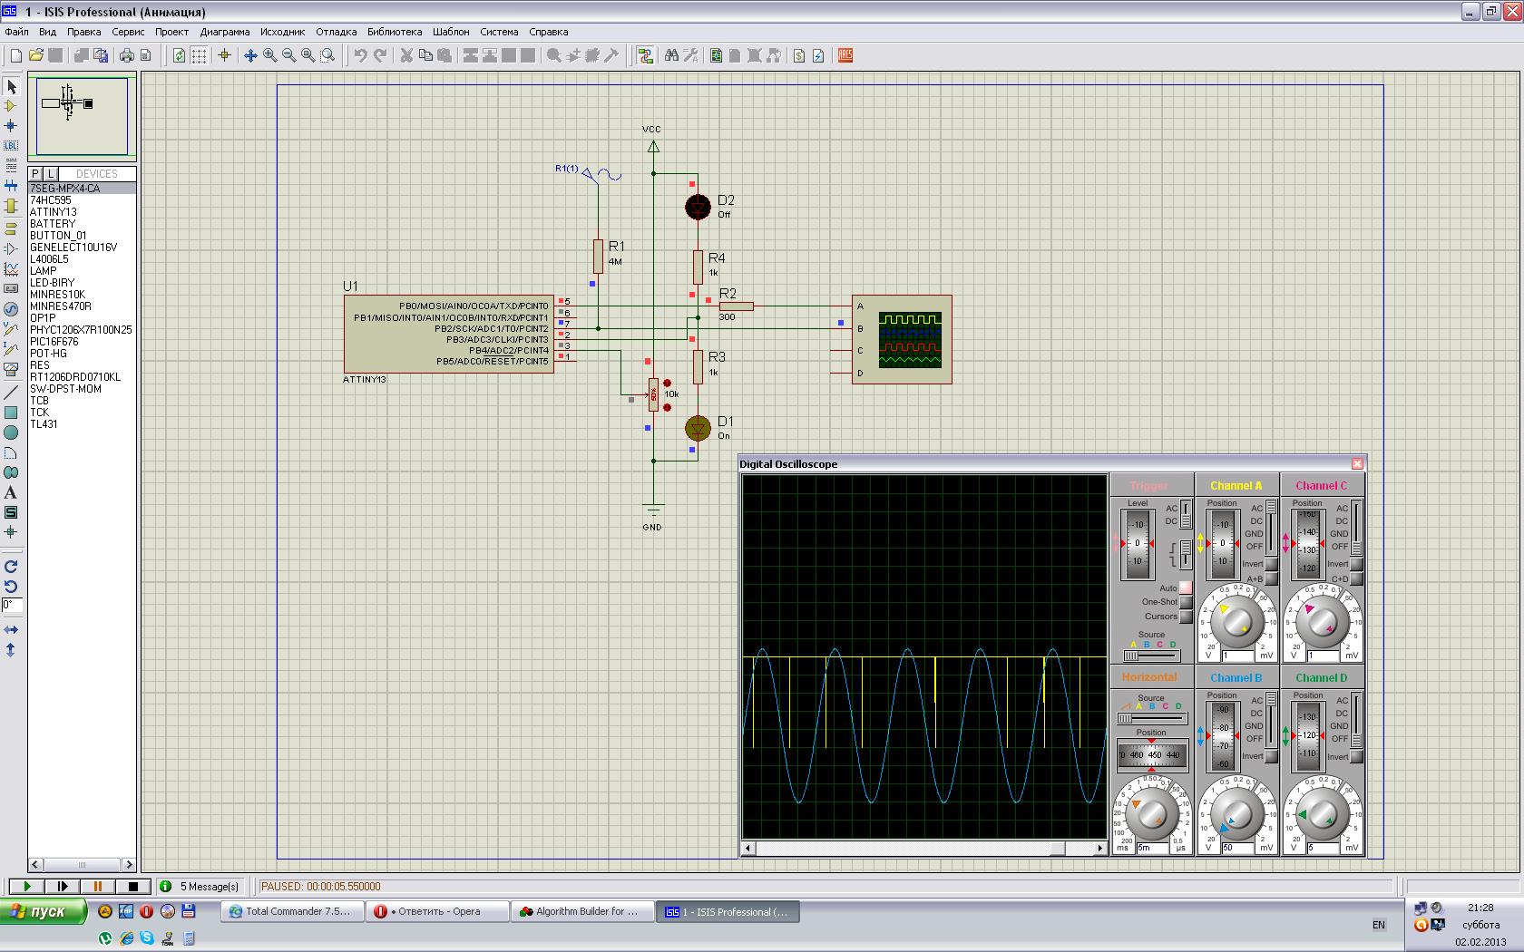1524x952 pixels.
Task: Click the print icon in toolbar
Action: 127,56
